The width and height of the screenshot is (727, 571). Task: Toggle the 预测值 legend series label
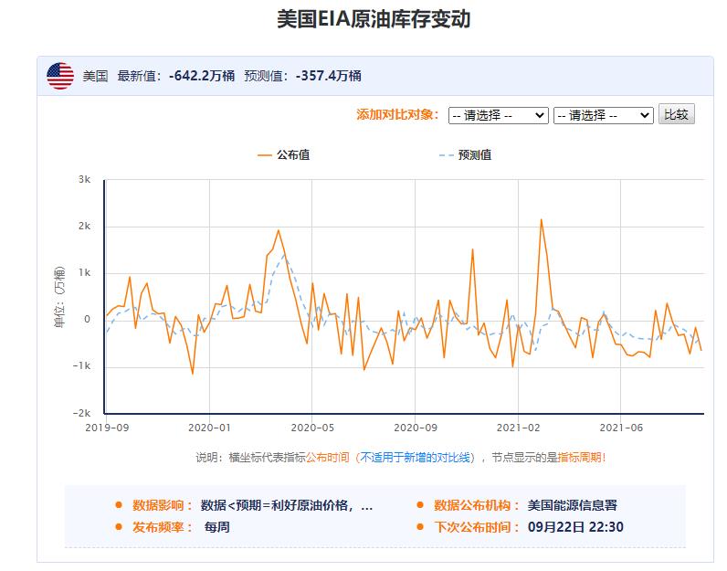point(475,154)
